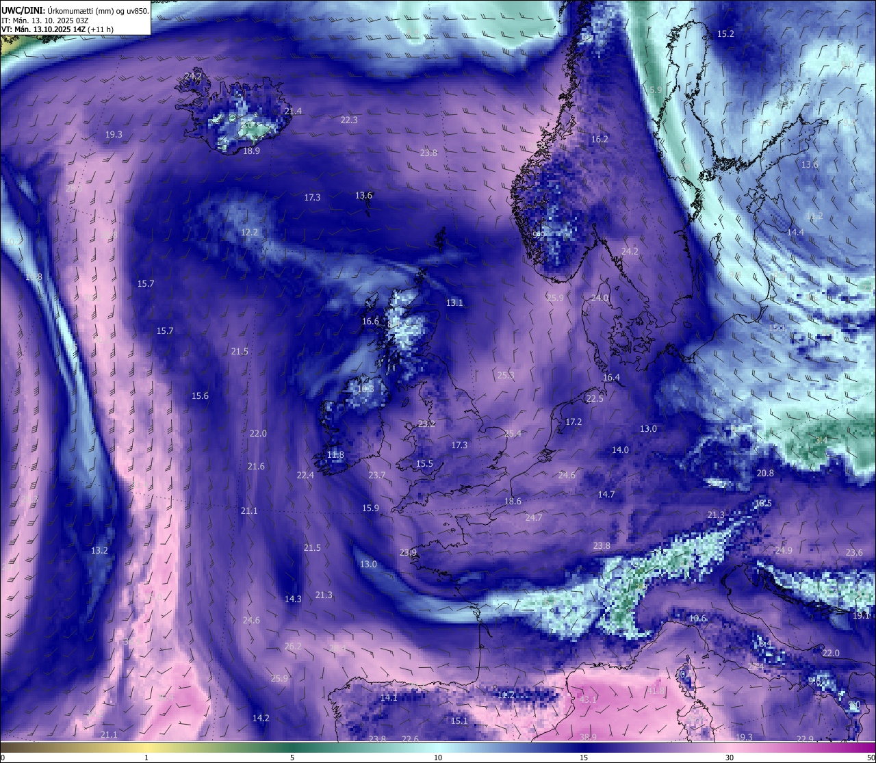Click the 14.1 value over northern Spain
The height and width of the screenshot is (763, 876).
pos(389,697)
